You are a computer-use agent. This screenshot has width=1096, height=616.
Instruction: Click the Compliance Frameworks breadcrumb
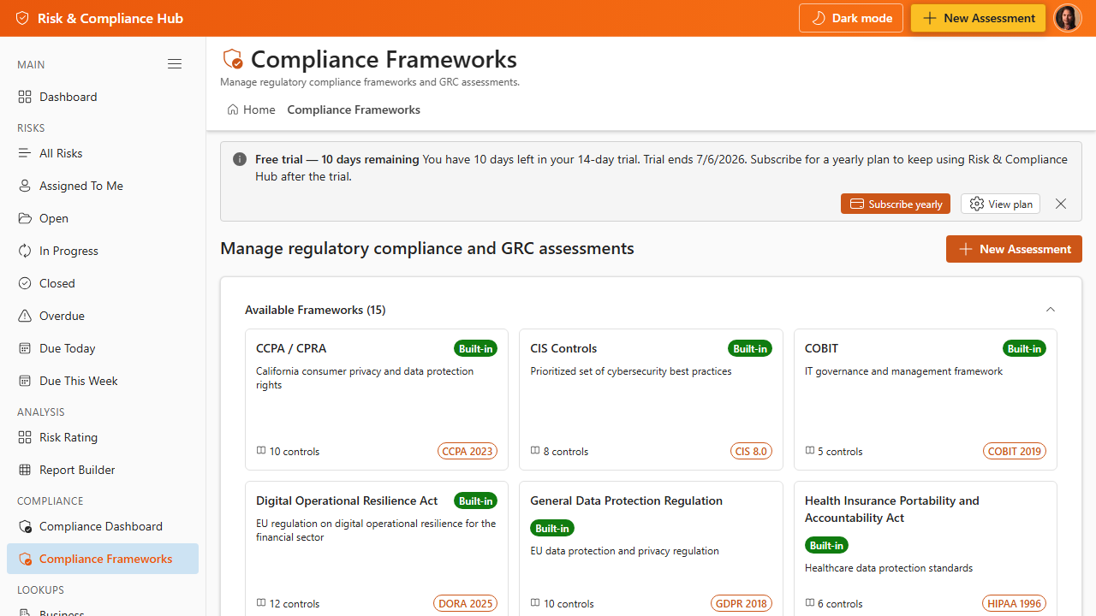[x=354, y=110]
